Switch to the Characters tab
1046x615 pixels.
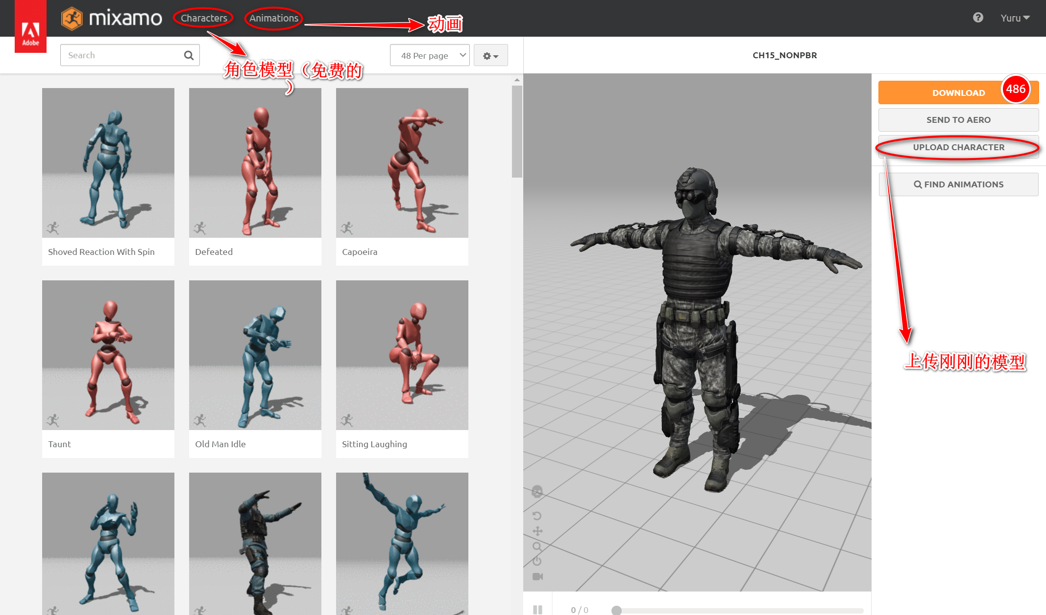coord(204,18)
